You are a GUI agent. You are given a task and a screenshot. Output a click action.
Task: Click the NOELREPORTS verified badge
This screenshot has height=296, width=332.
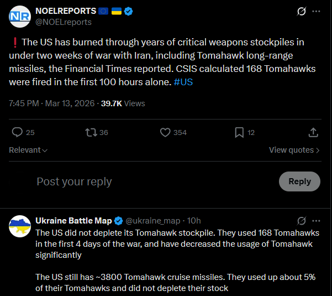pos(128,11)
